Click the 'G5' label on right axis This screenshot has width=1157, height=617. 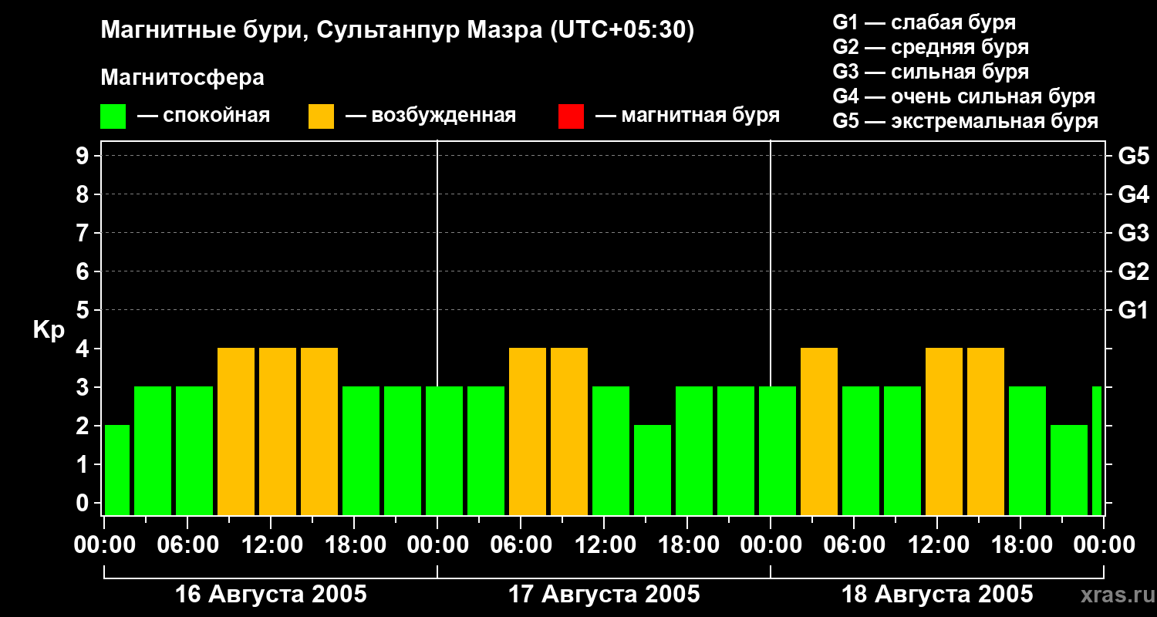[x=1133, y=157]
